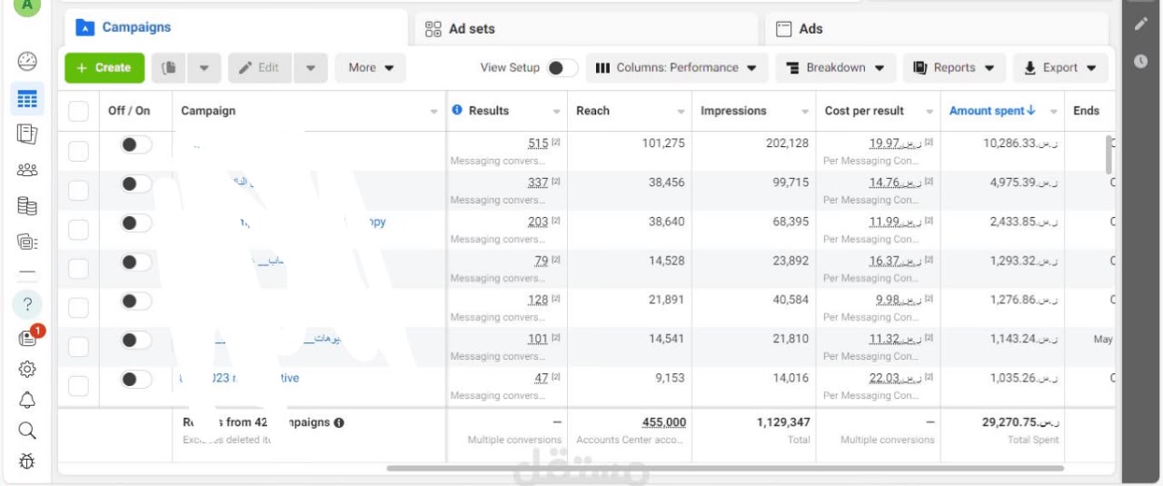Sort by the Impressions column header
Image resolution: width=1163 pixels, height=486 pixels.
[x=733, y=111]
